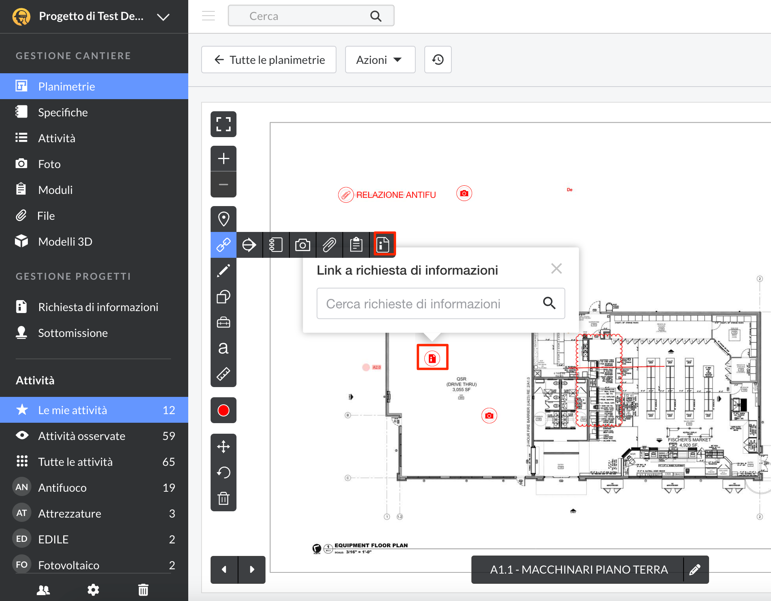This screenshot has width=771, height=601.
Task: Open Specifiche in sidebar
Action: tap(94, 112)
